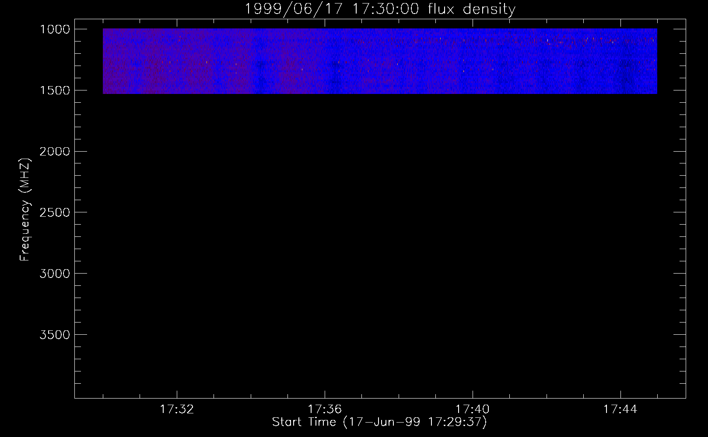Click the 1500 frequency tick label
The height and width of the screenshot is (437, 708).
[55, 90]
